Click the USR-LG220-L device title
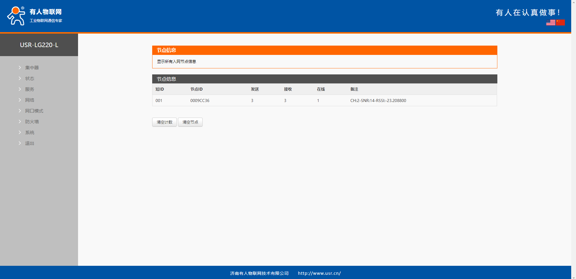 [x=39, y=45]
